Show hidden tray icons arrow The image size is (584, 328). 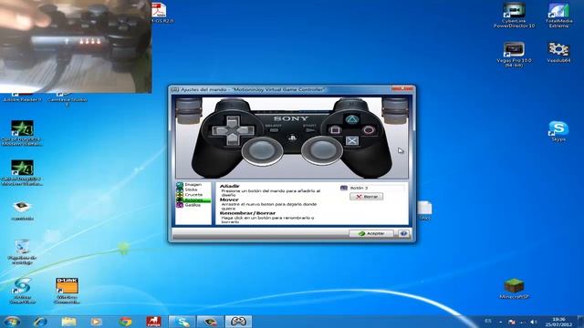tap(501, 322)
